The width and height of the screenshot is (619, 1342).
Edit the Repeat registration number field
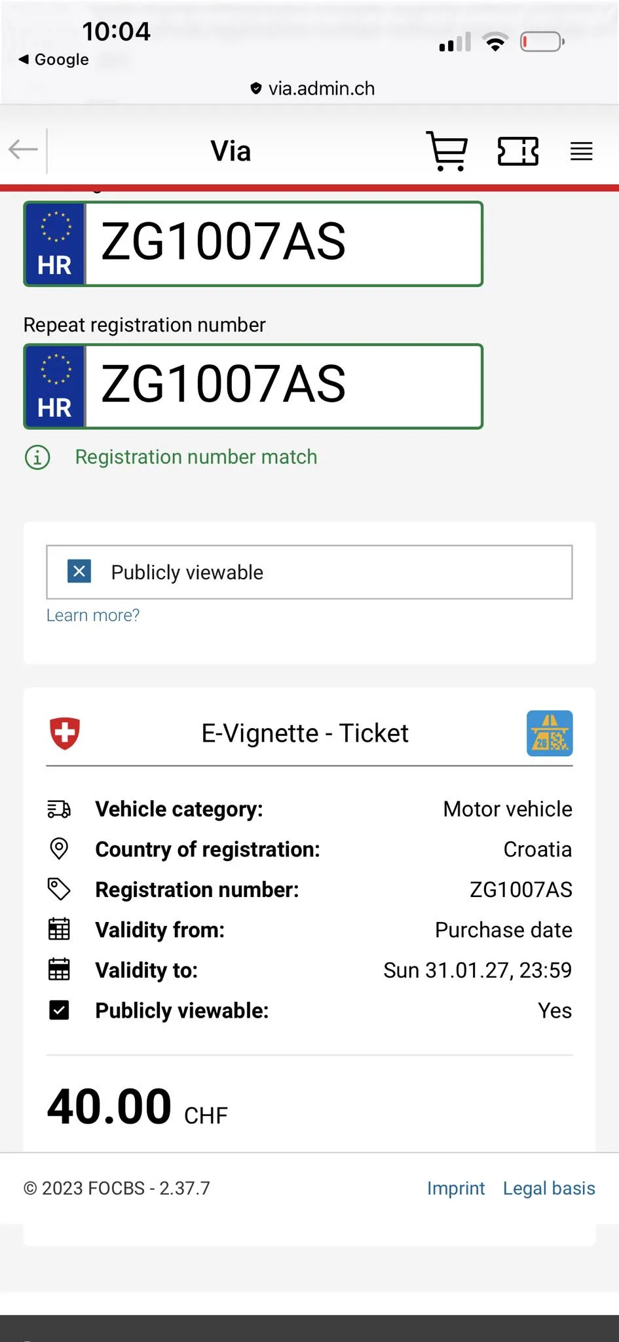click(x=283, y=386)
